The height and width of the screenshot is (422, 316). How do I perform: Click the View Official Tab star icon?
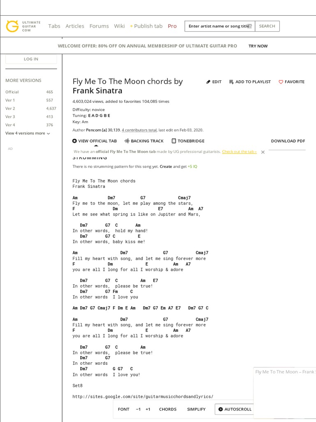[75, 141]
